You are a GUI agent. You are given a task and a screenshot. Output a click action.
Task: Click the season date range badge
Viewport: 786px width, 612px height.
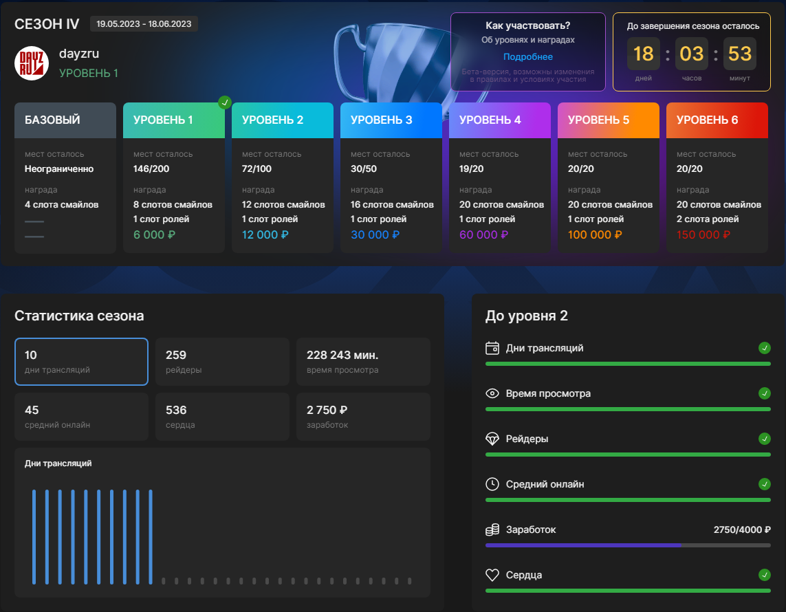[144, 24]
